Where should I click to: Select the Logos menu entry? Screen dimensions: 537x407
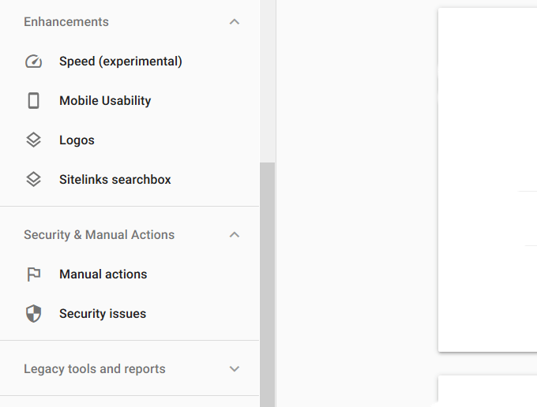[77, 140]
